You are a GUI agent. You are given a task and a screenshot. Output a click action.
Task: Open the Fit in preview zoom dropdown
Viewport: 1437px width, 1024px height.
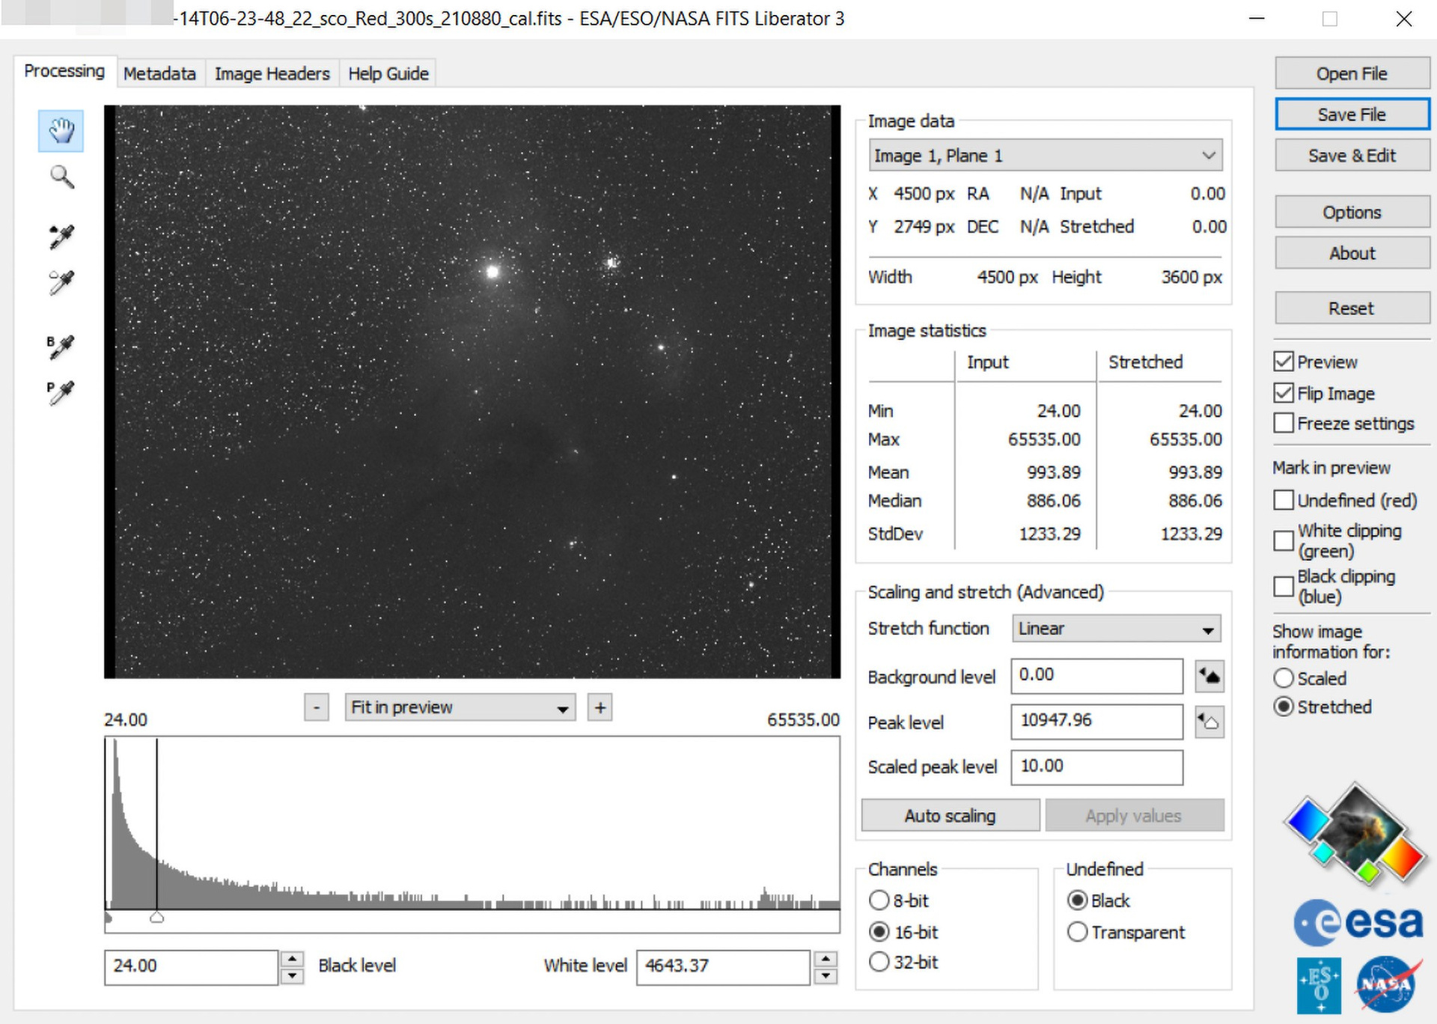(x=460, y=707)
